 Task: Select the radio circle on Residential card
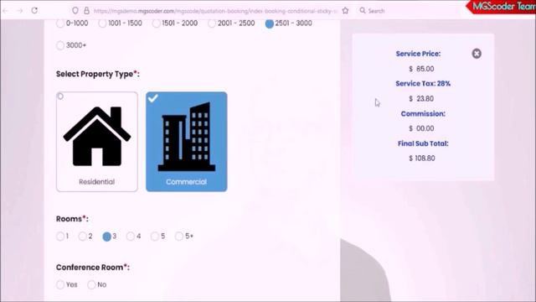(x=60, y=96)
